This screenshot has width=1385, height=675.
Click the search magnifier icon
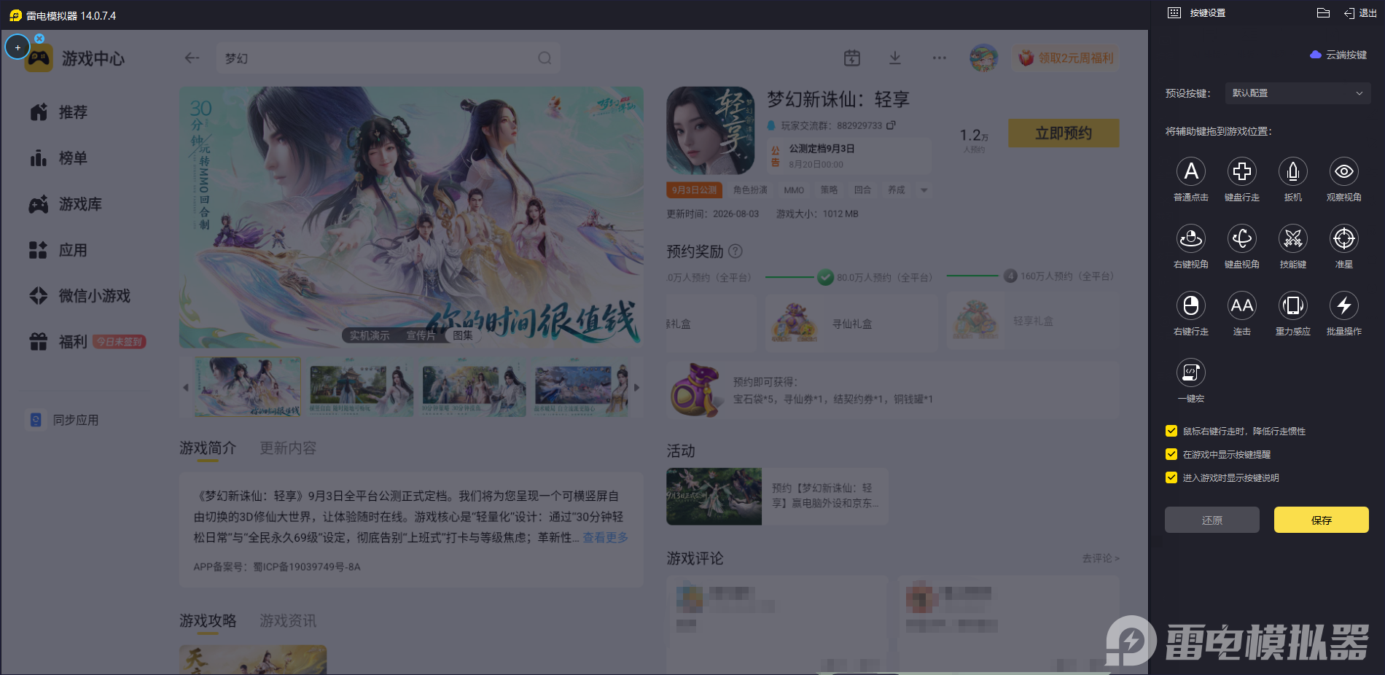545,58
